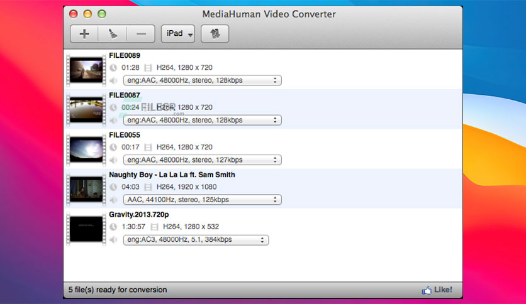Click the clock icon beside 1:30:57 duration
The width and height of the screenshot is (526, 304).
click(113, 227)
